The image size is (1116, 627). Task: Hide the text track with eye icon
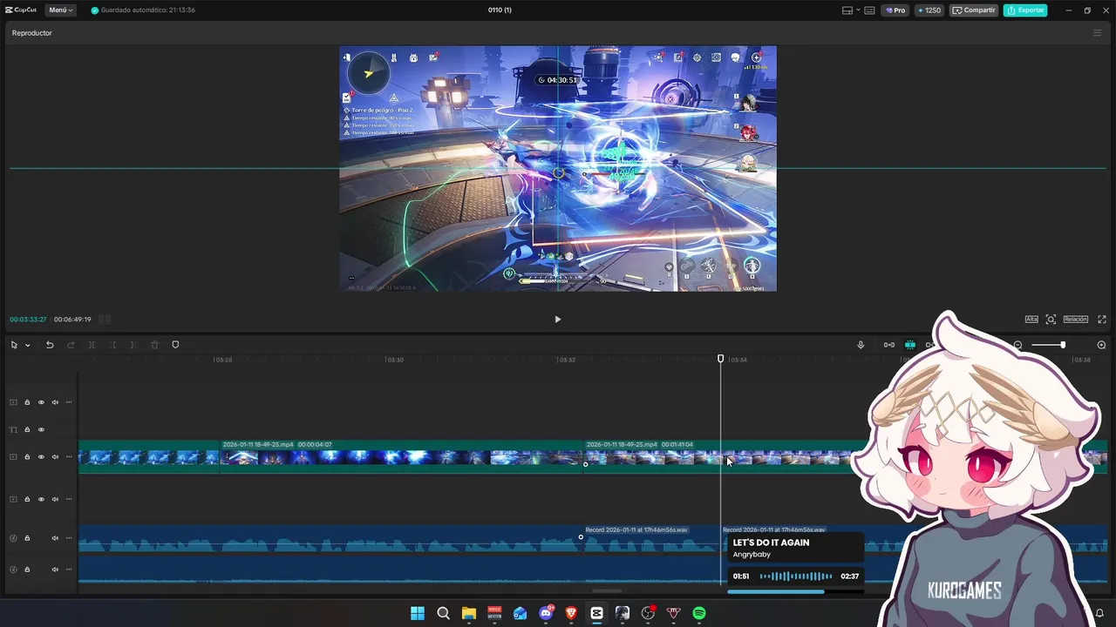[41, 429]
